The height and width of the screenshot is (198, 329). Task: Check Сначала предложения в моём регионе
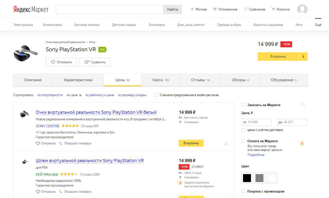[157, 95]
